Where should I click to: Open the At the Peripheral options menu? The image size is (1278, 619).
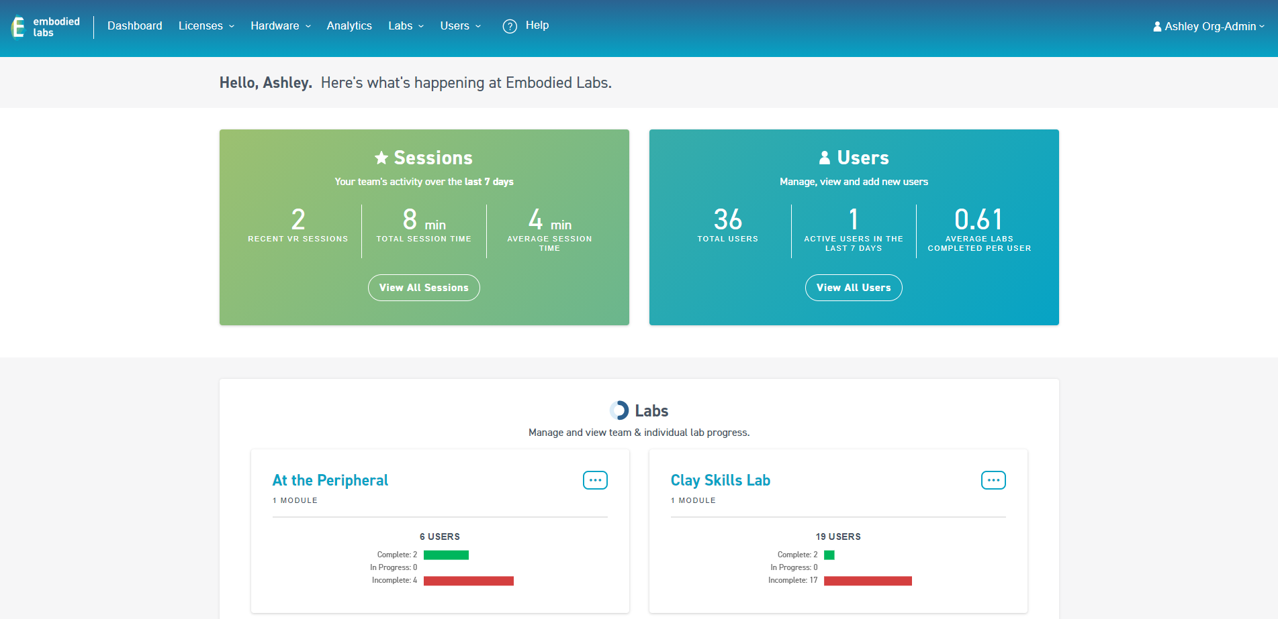point(595,480)
